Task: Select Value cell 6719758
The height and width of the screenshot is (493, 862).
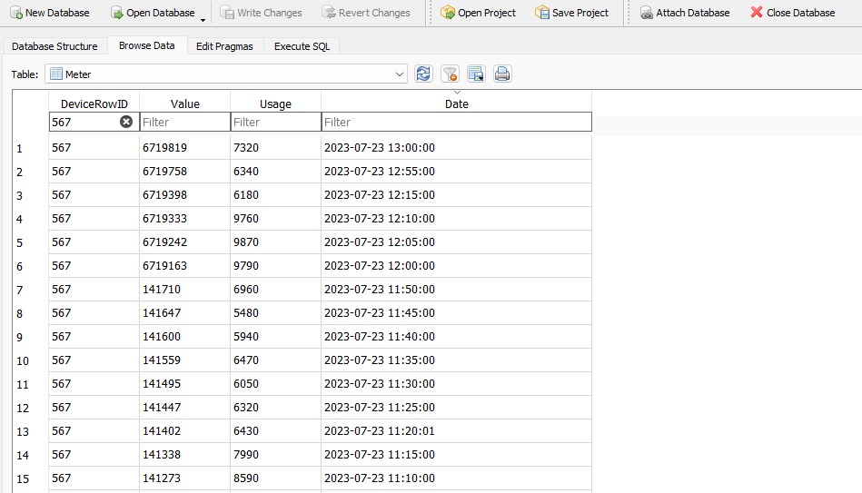Action: (184, 171)
